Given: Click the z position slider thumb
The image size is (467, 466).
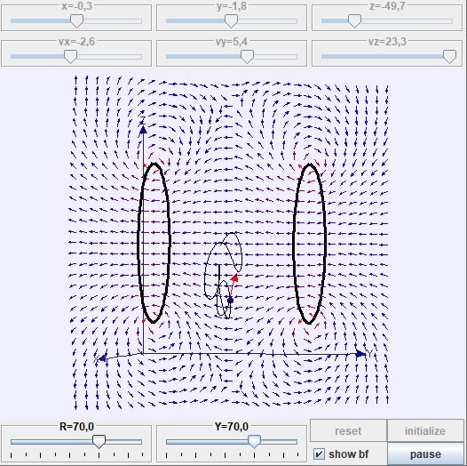Looking at the screenshot, I should [354, 21].
